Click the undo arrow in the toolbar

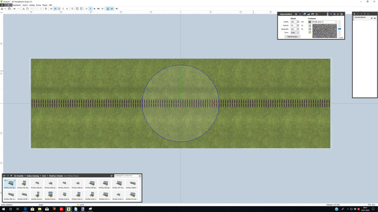(x=15, y=9)
